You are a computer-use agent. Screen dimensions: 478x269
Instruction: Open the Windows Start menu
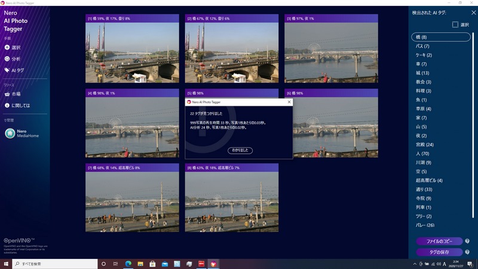point(6,264)
